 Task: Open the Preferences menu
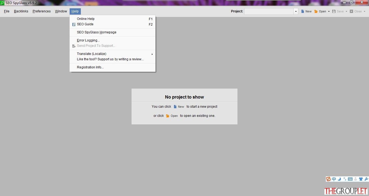[x=42, y=11]
